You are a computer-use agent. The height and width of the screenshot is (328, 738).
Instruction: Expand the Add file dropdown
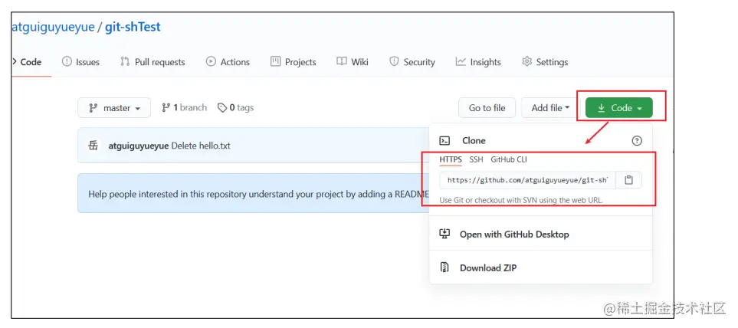point(551,108)
